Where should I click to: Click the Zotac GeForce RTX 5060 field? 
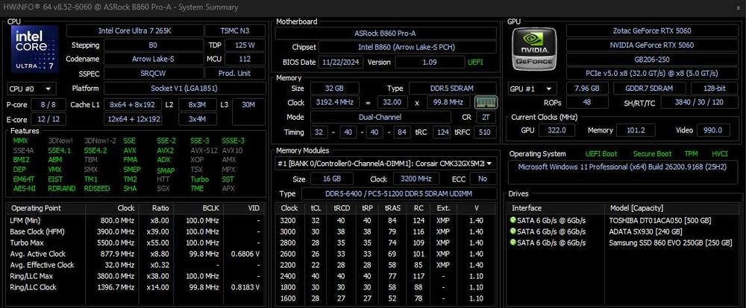point(652,31)
